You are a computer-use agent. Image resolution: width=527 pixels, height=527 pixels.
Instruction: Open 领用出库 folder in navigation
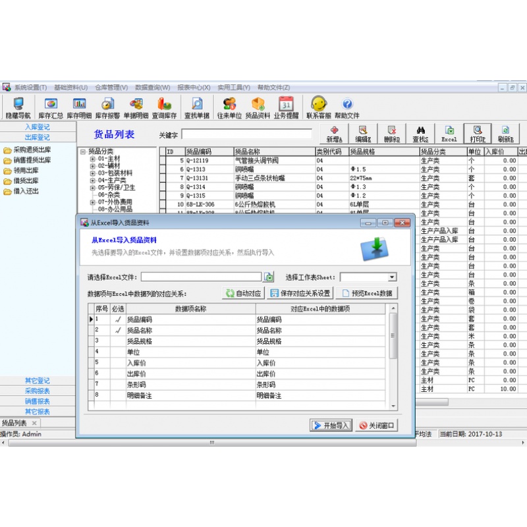(x=21, y=171)
